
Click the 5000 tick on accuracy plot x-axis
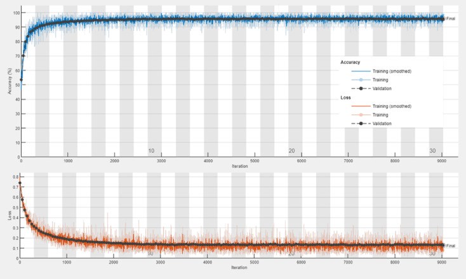255,161
